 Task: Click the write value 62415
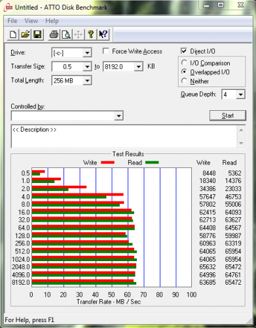pos(208,212)
